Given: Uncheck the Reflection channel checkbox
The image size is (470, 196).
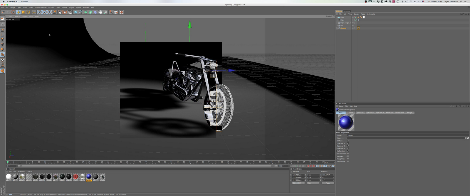Looking at the screenshot, I should pyautogui.click(x=348, y=151).
